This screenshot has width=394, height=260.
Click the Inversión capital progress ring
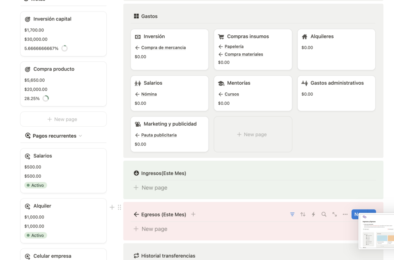point(65,48)
